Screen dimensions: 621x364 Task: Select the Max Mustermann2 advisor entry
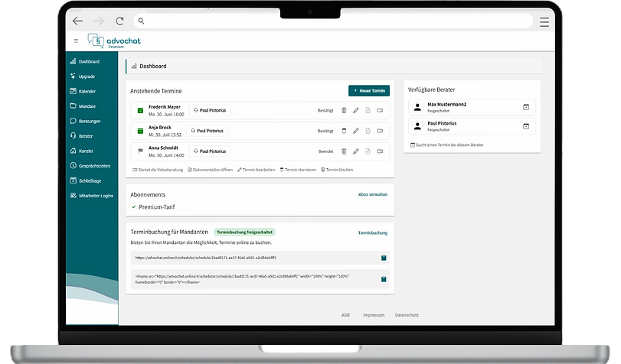(472, 107)
